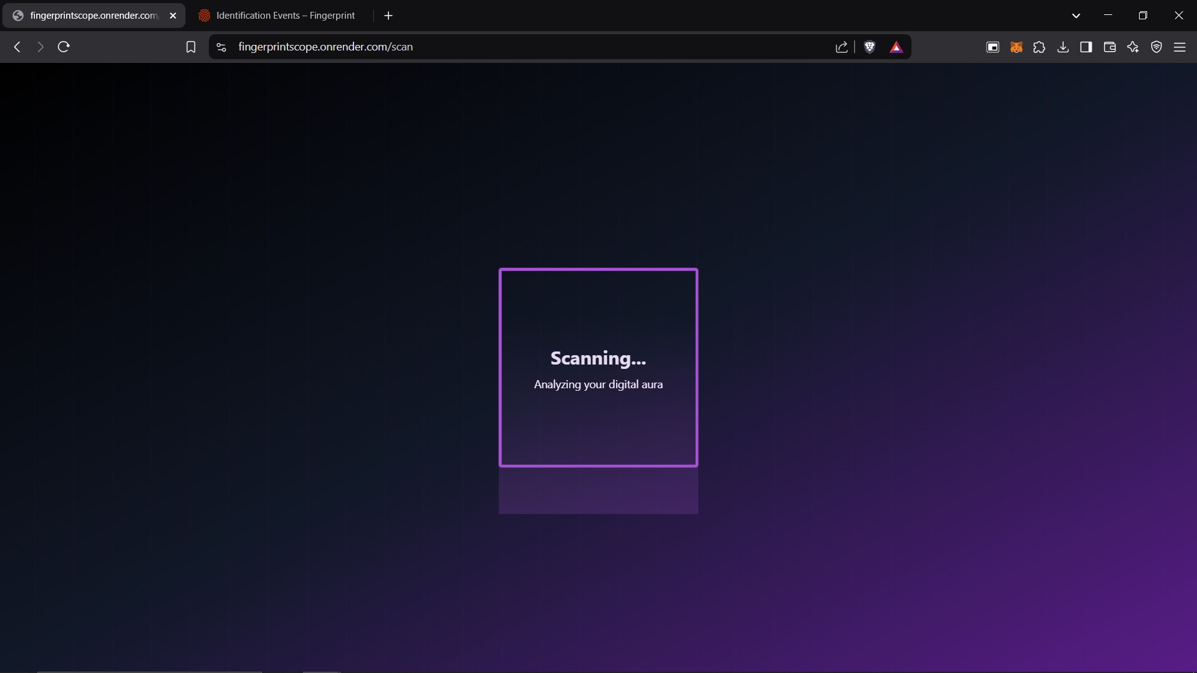Open the MetaMask fox extension

tap(1016, 47)
